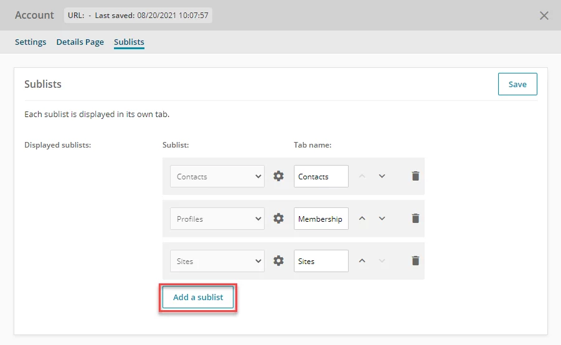Move Membership sublist down
The height and width of the screenshot is (345, 561).
click(x=382, y=219)
